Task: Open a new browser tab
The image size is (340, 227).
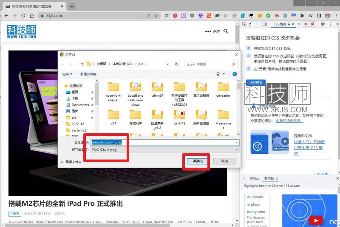Action: [x=72, y=6]
